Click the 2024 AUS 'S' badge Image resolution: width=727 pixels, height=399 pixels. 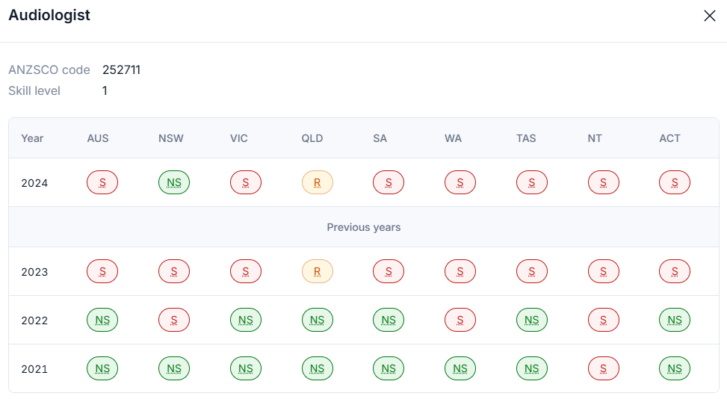(102, 182)
